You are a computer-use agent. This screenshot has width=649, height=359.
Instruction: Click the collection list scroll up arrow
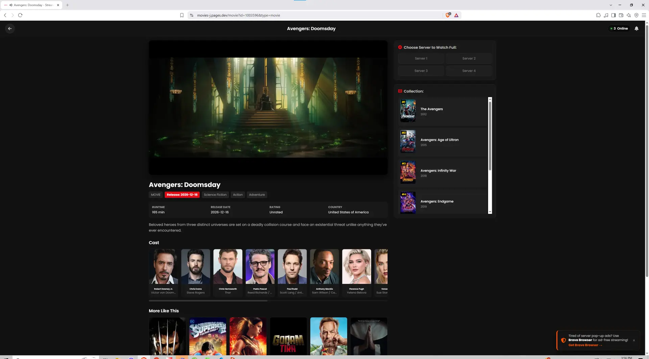[x=490, y=99]
